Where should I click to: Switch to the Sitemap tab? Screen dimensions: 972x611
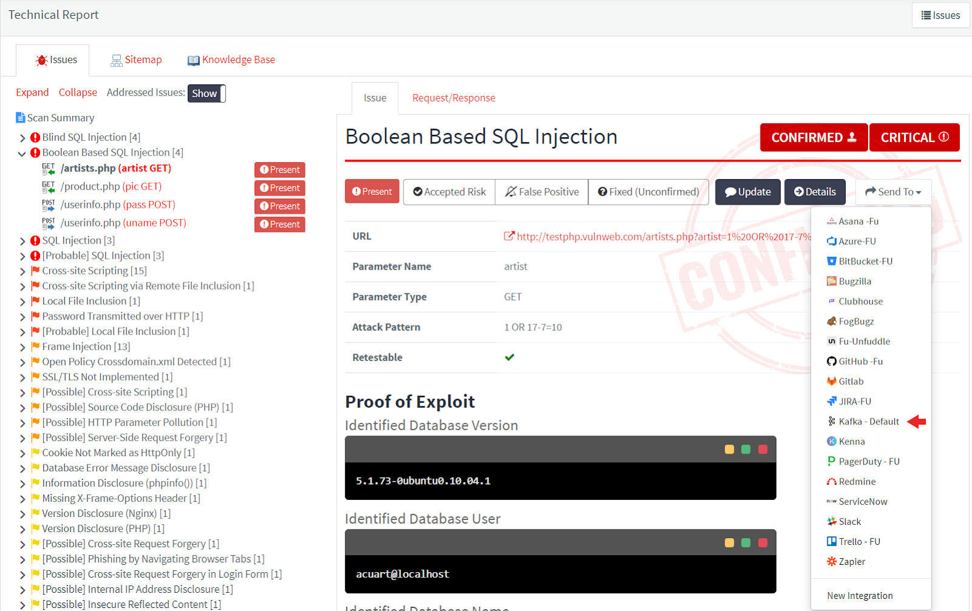click(136, 60)
